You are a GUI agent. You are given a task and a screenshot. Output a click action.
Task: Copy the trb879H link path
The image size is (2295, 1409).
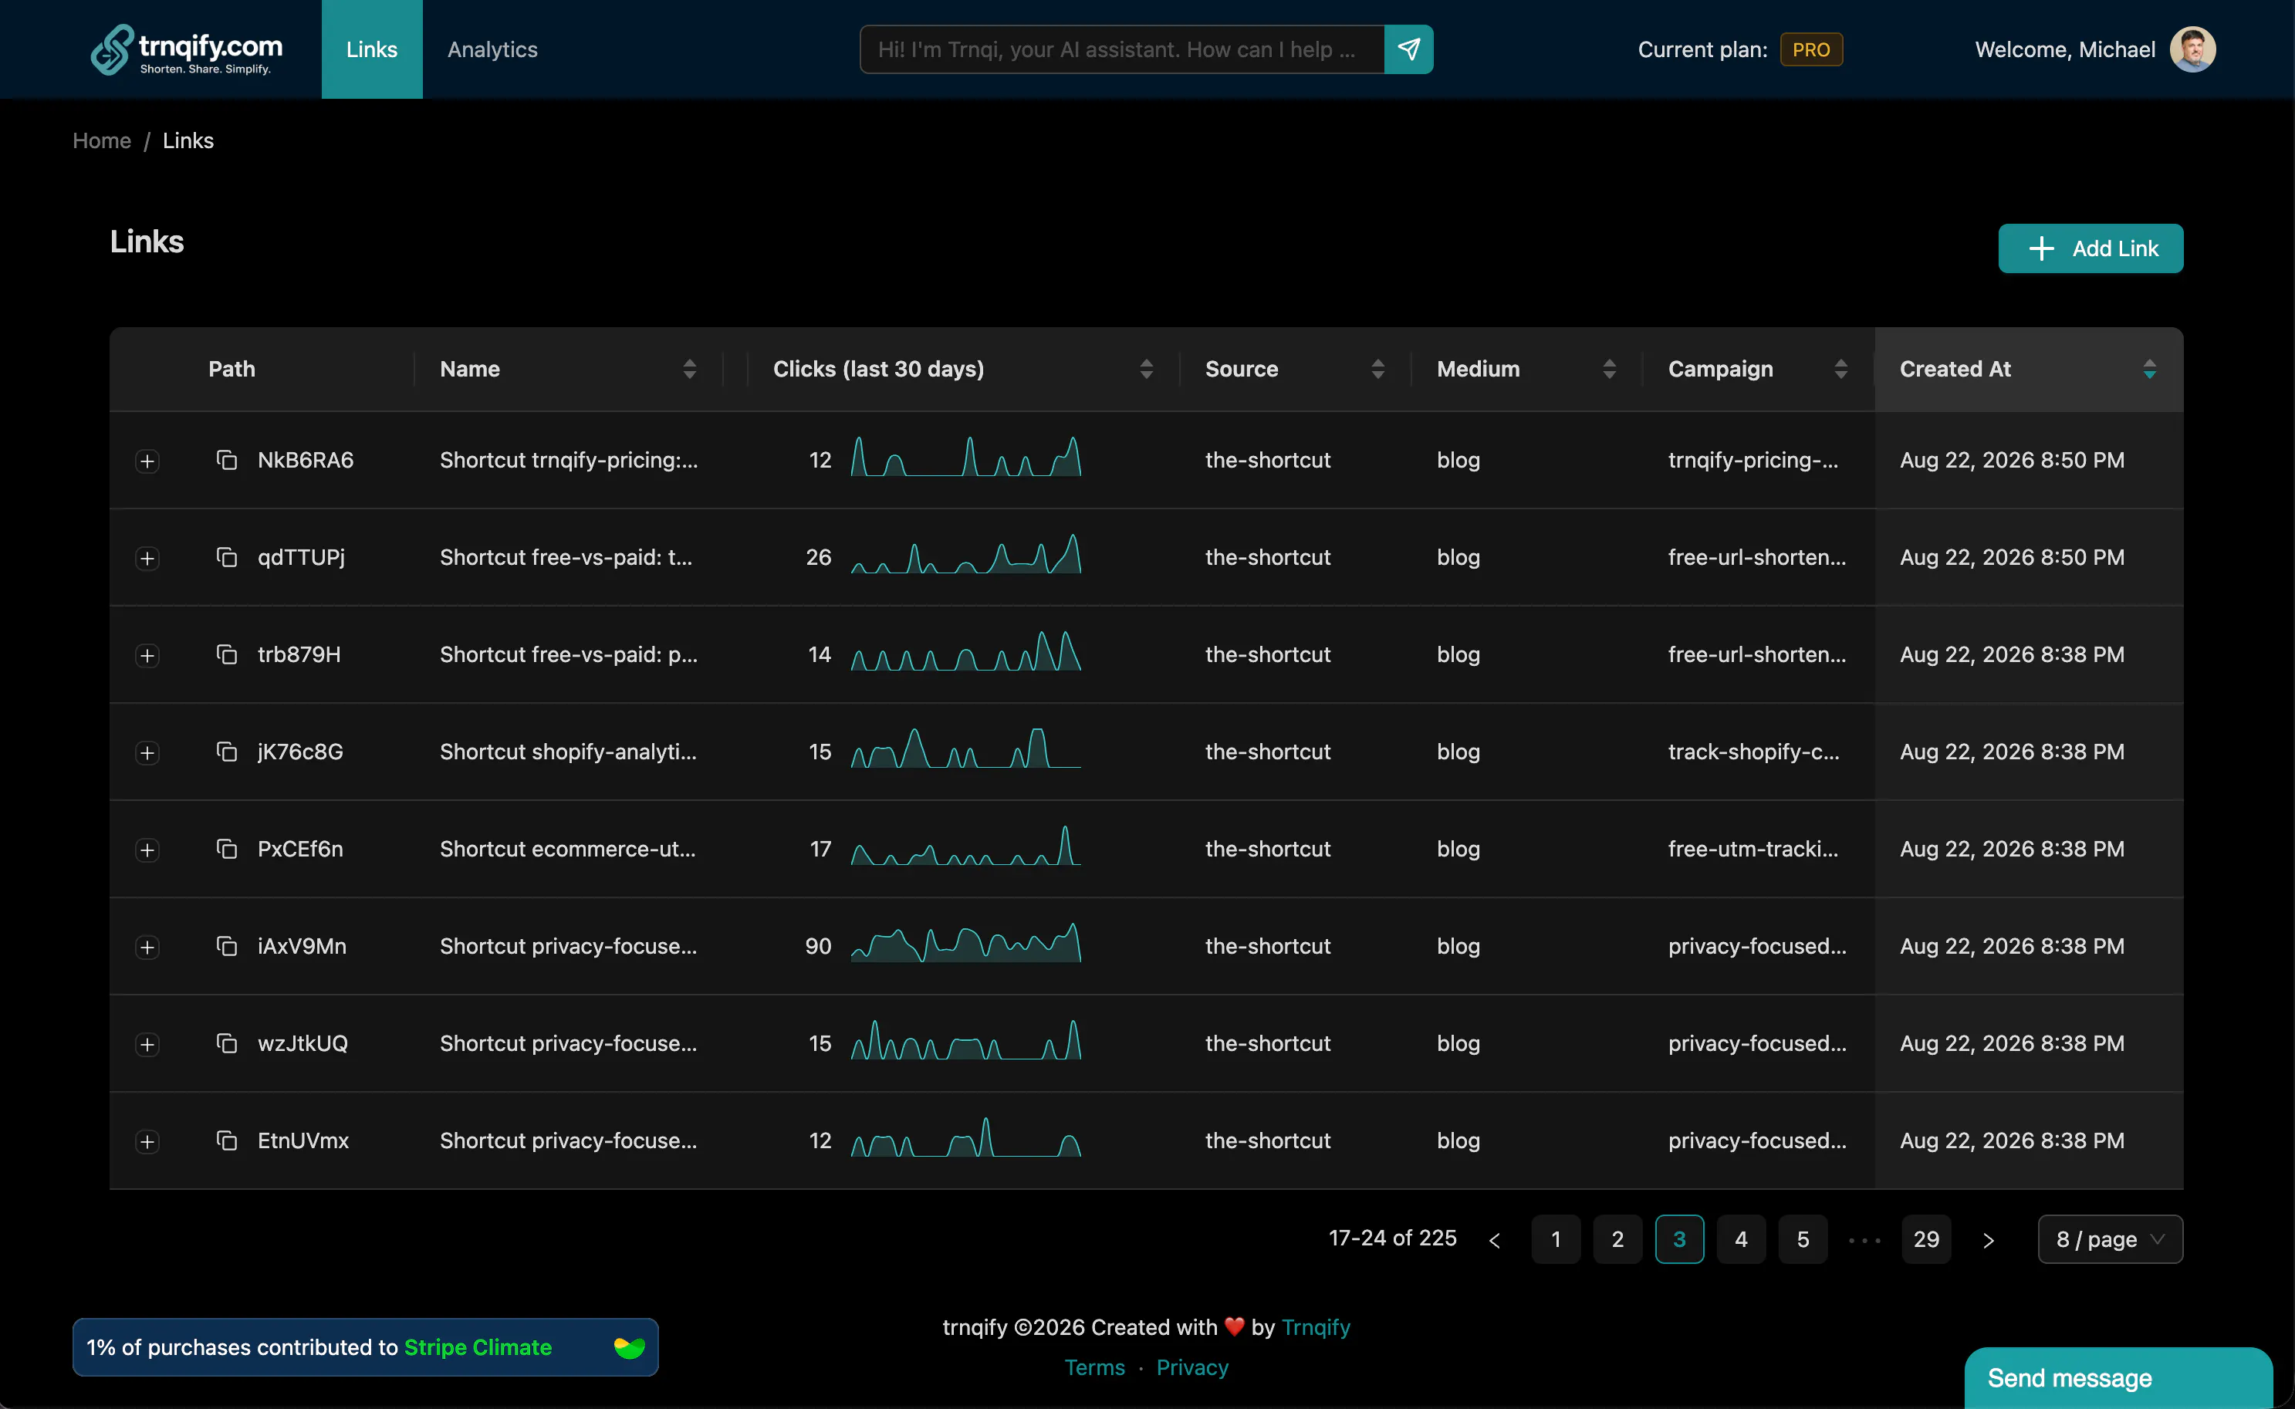tap(226, 654)
